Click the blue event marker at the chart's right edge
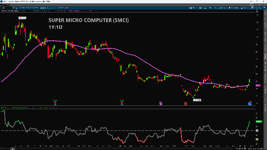267x150 pixels. click(x=249, y=103)
